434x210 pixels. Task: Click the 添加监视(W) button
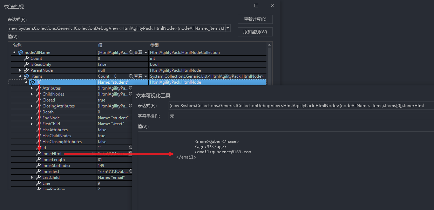255,32
